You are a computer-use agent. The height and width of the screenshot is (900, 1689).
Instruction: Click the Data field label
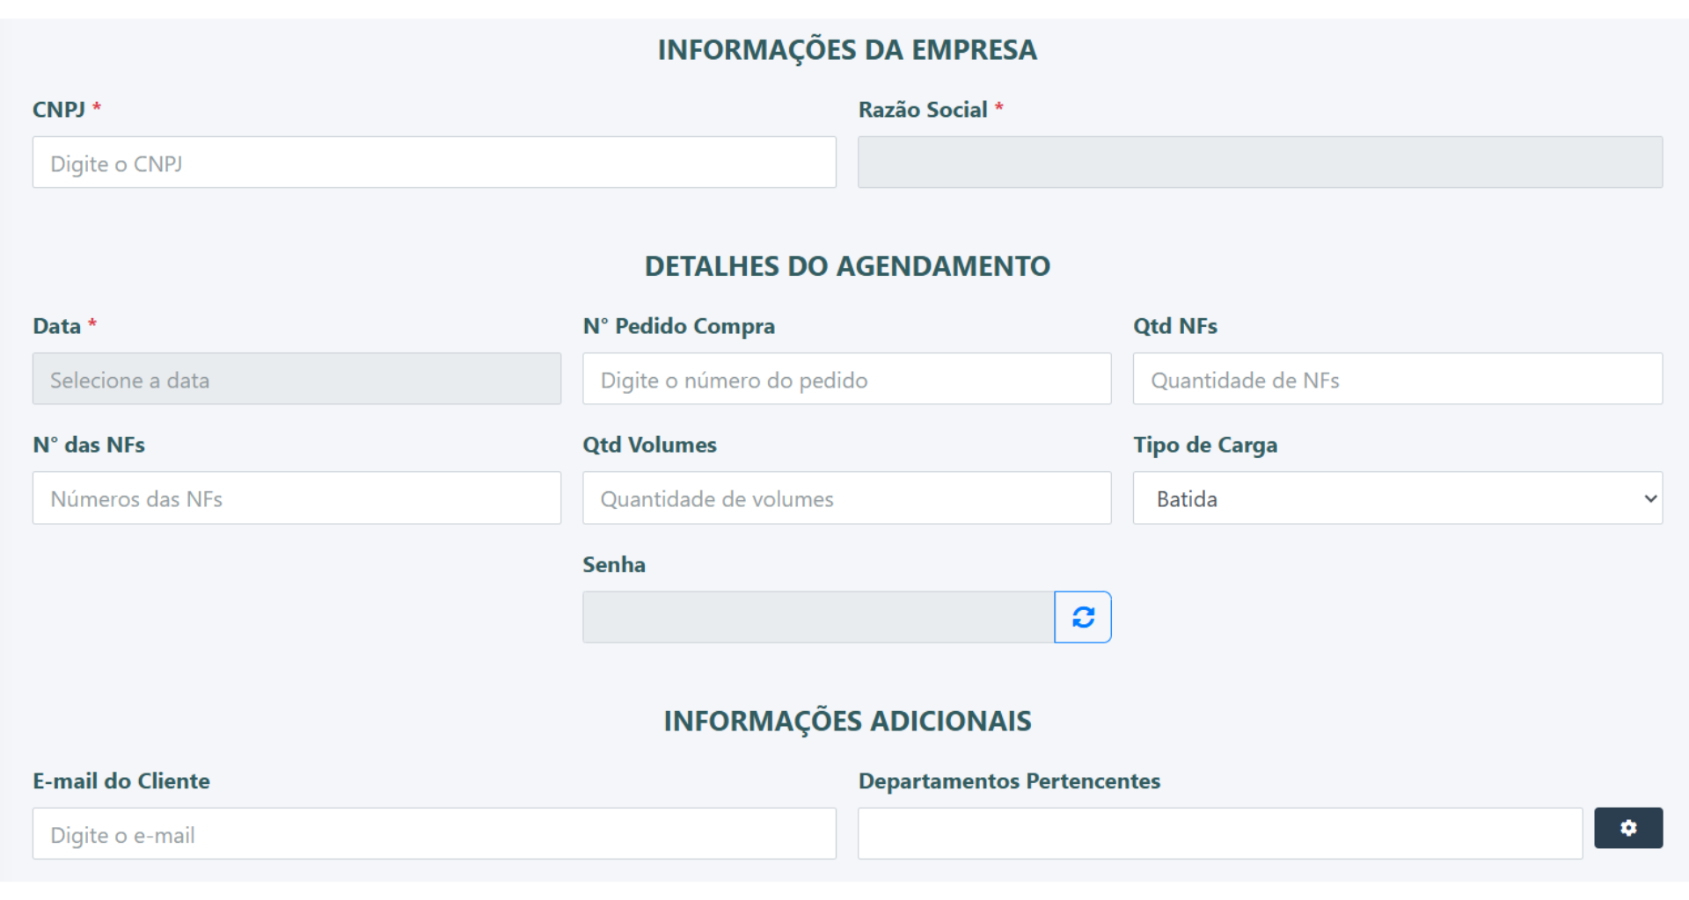point(55,325)
